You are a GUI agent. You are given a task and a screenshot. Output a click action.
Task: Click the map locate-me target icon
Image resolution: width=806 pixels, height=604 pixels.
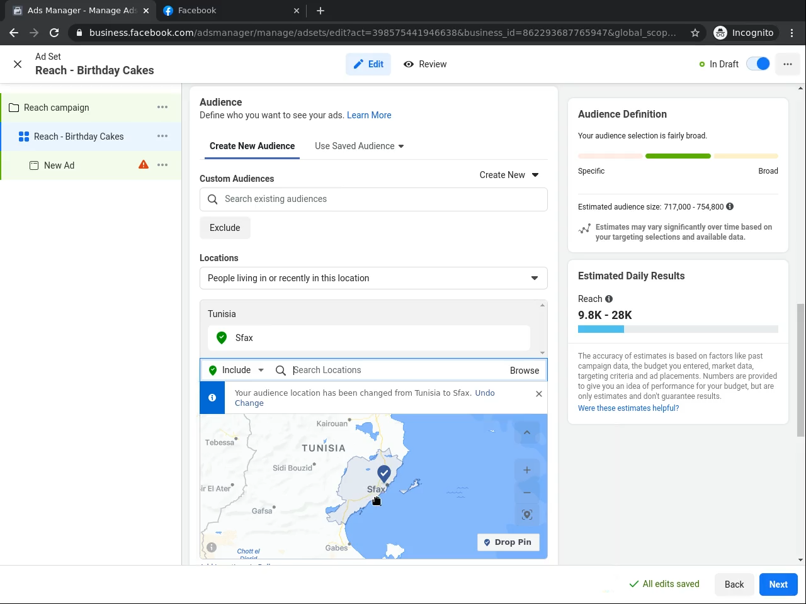(x=527, y=515)
